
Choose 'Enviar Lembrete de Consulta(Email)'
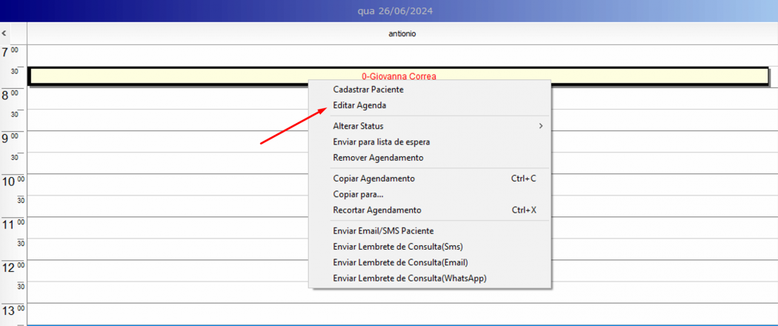400,262
